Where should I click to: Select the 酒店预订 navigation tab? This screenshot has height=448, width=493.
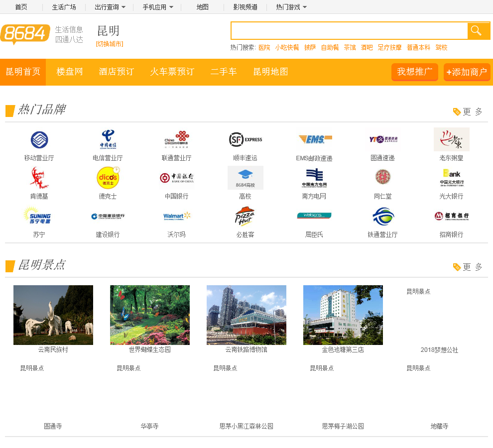point(117,72)
